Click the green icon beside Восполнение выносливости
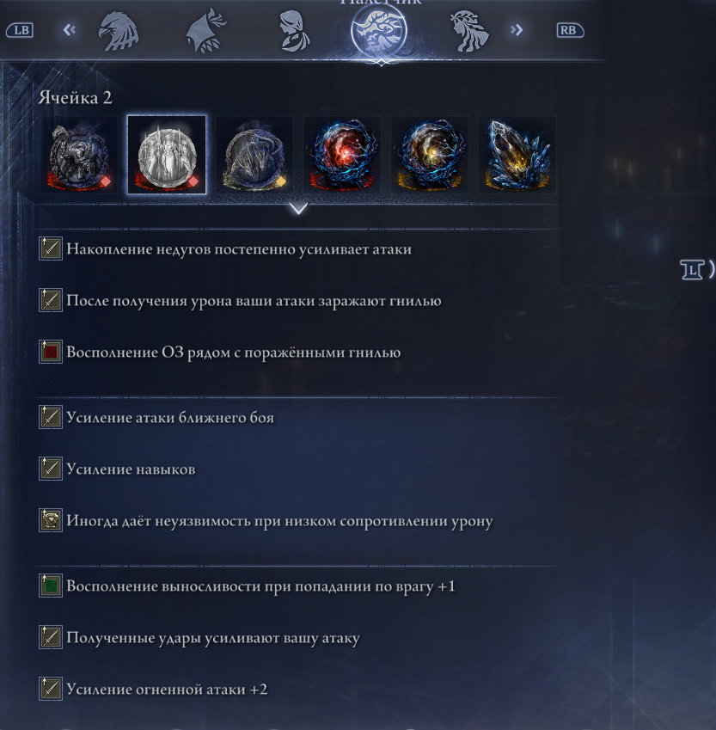 pyautogui.click(x=51, y=586)
